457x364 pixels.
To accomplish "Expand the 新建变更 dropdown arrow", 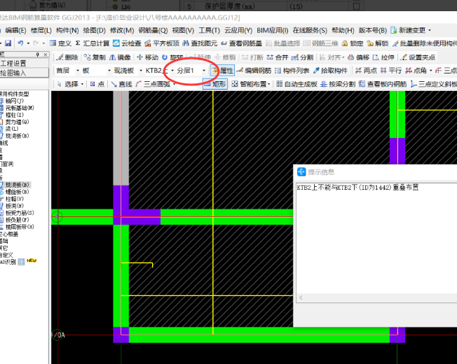I will pyautogui.click(x=429, y=30).
